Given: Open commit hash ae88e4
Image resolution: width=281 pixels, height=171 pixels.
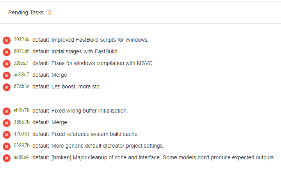Looking at the screenshot, I should pyautogui.click(x=21, y=157).
